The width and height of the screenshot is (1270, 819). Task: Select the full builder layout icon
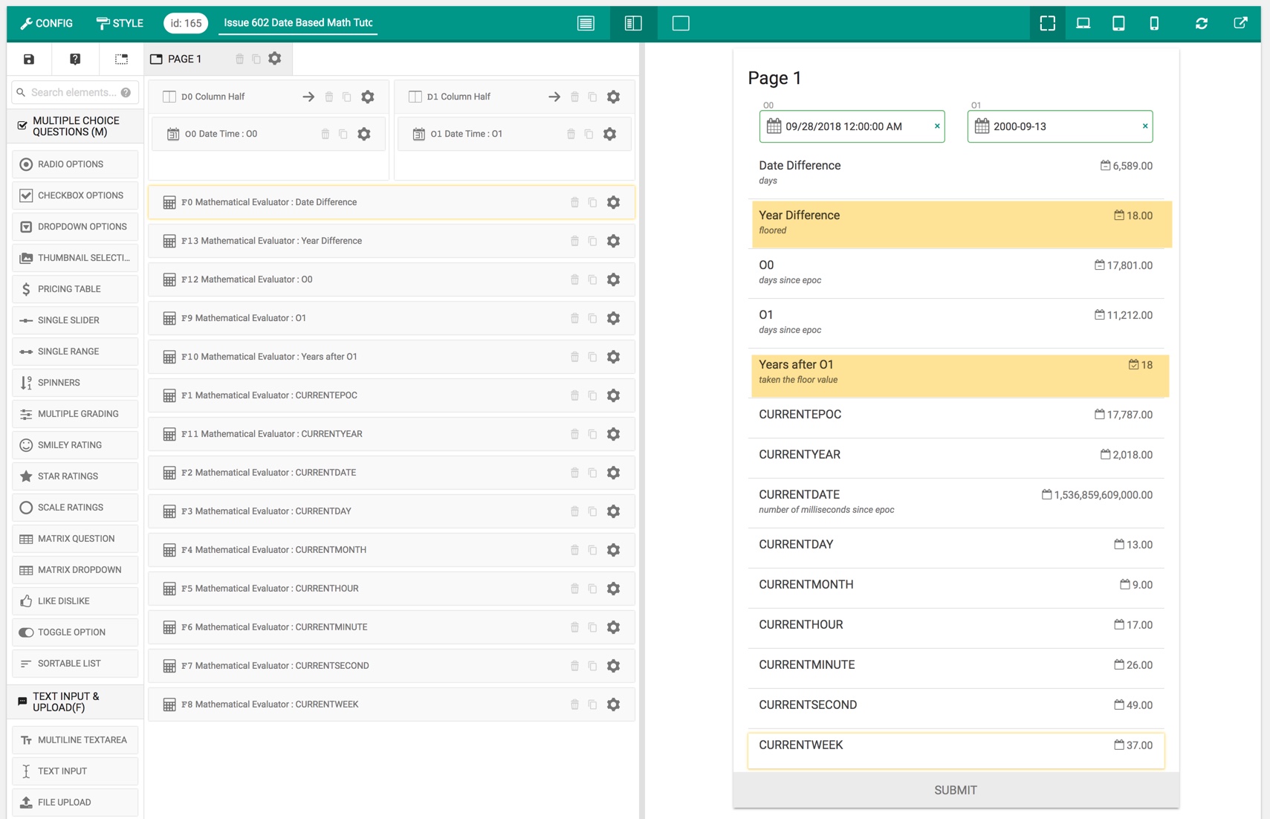point(586,23)
